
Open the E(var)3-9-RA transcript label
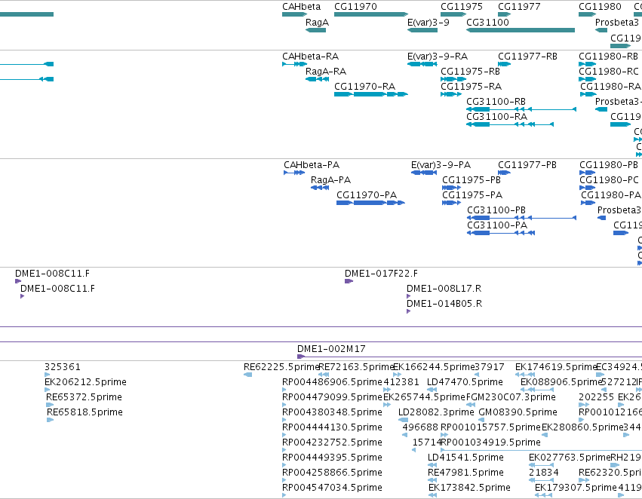tap(438, 57)
